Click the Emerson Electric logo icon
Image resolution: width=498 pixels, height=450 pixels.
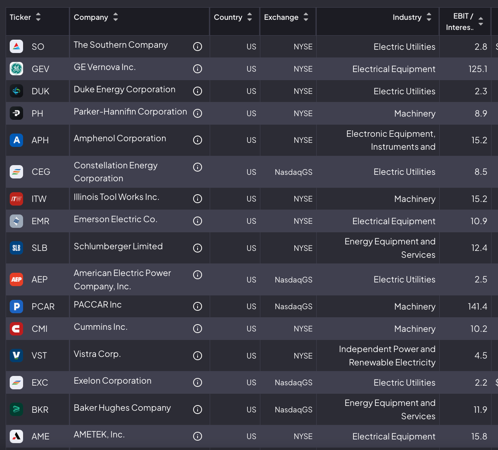coord(16,221)
